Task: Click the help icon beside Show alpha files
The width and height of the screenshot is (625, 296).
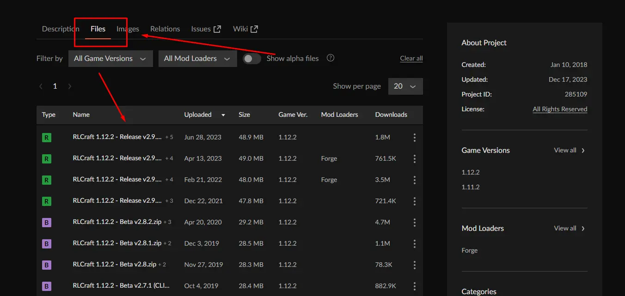Action: (x=330, y=58)
